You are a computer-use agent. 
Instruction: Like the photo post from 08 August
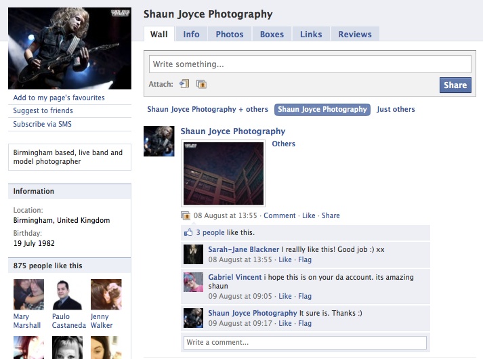(309, 215)
